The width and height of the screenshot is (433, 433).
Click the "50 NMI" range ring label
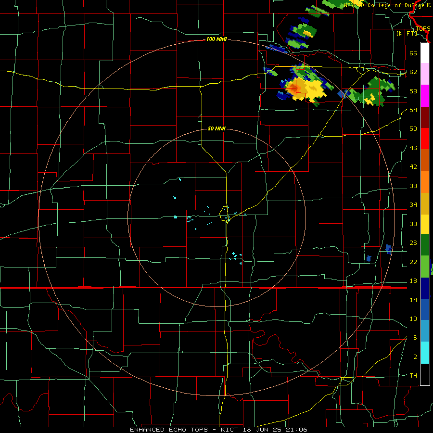click(216, 128)
